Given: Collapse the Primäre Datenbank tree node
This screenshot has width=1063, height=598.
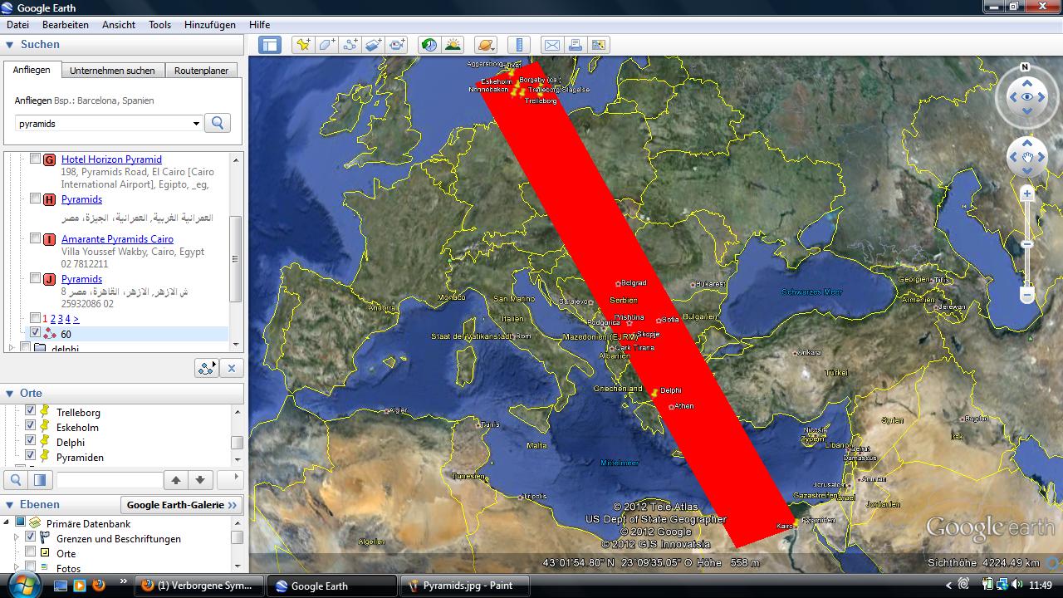Looking at the screenshot, I should 7,522.
